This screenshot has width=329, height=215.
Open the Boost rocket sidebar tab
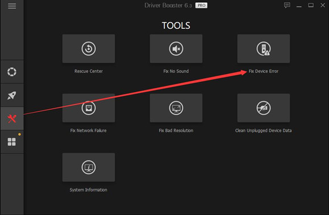(12, 95)
